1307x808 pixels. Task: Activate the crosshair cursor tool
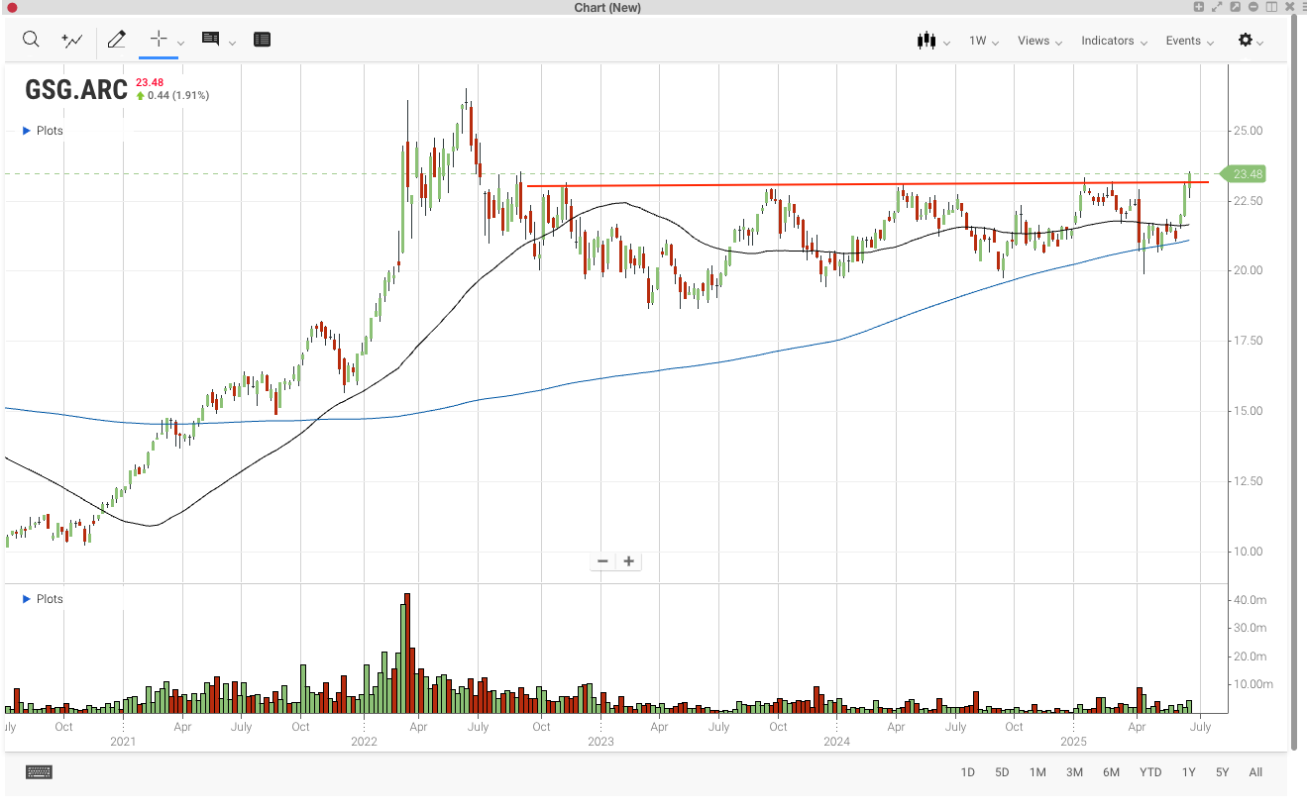point(158,40)
